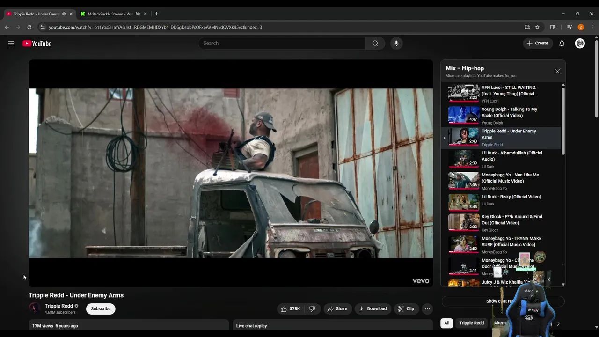Open the YouTube account avatar menu
The width and height of the screenshot is (599, 337).
point(580,43)
